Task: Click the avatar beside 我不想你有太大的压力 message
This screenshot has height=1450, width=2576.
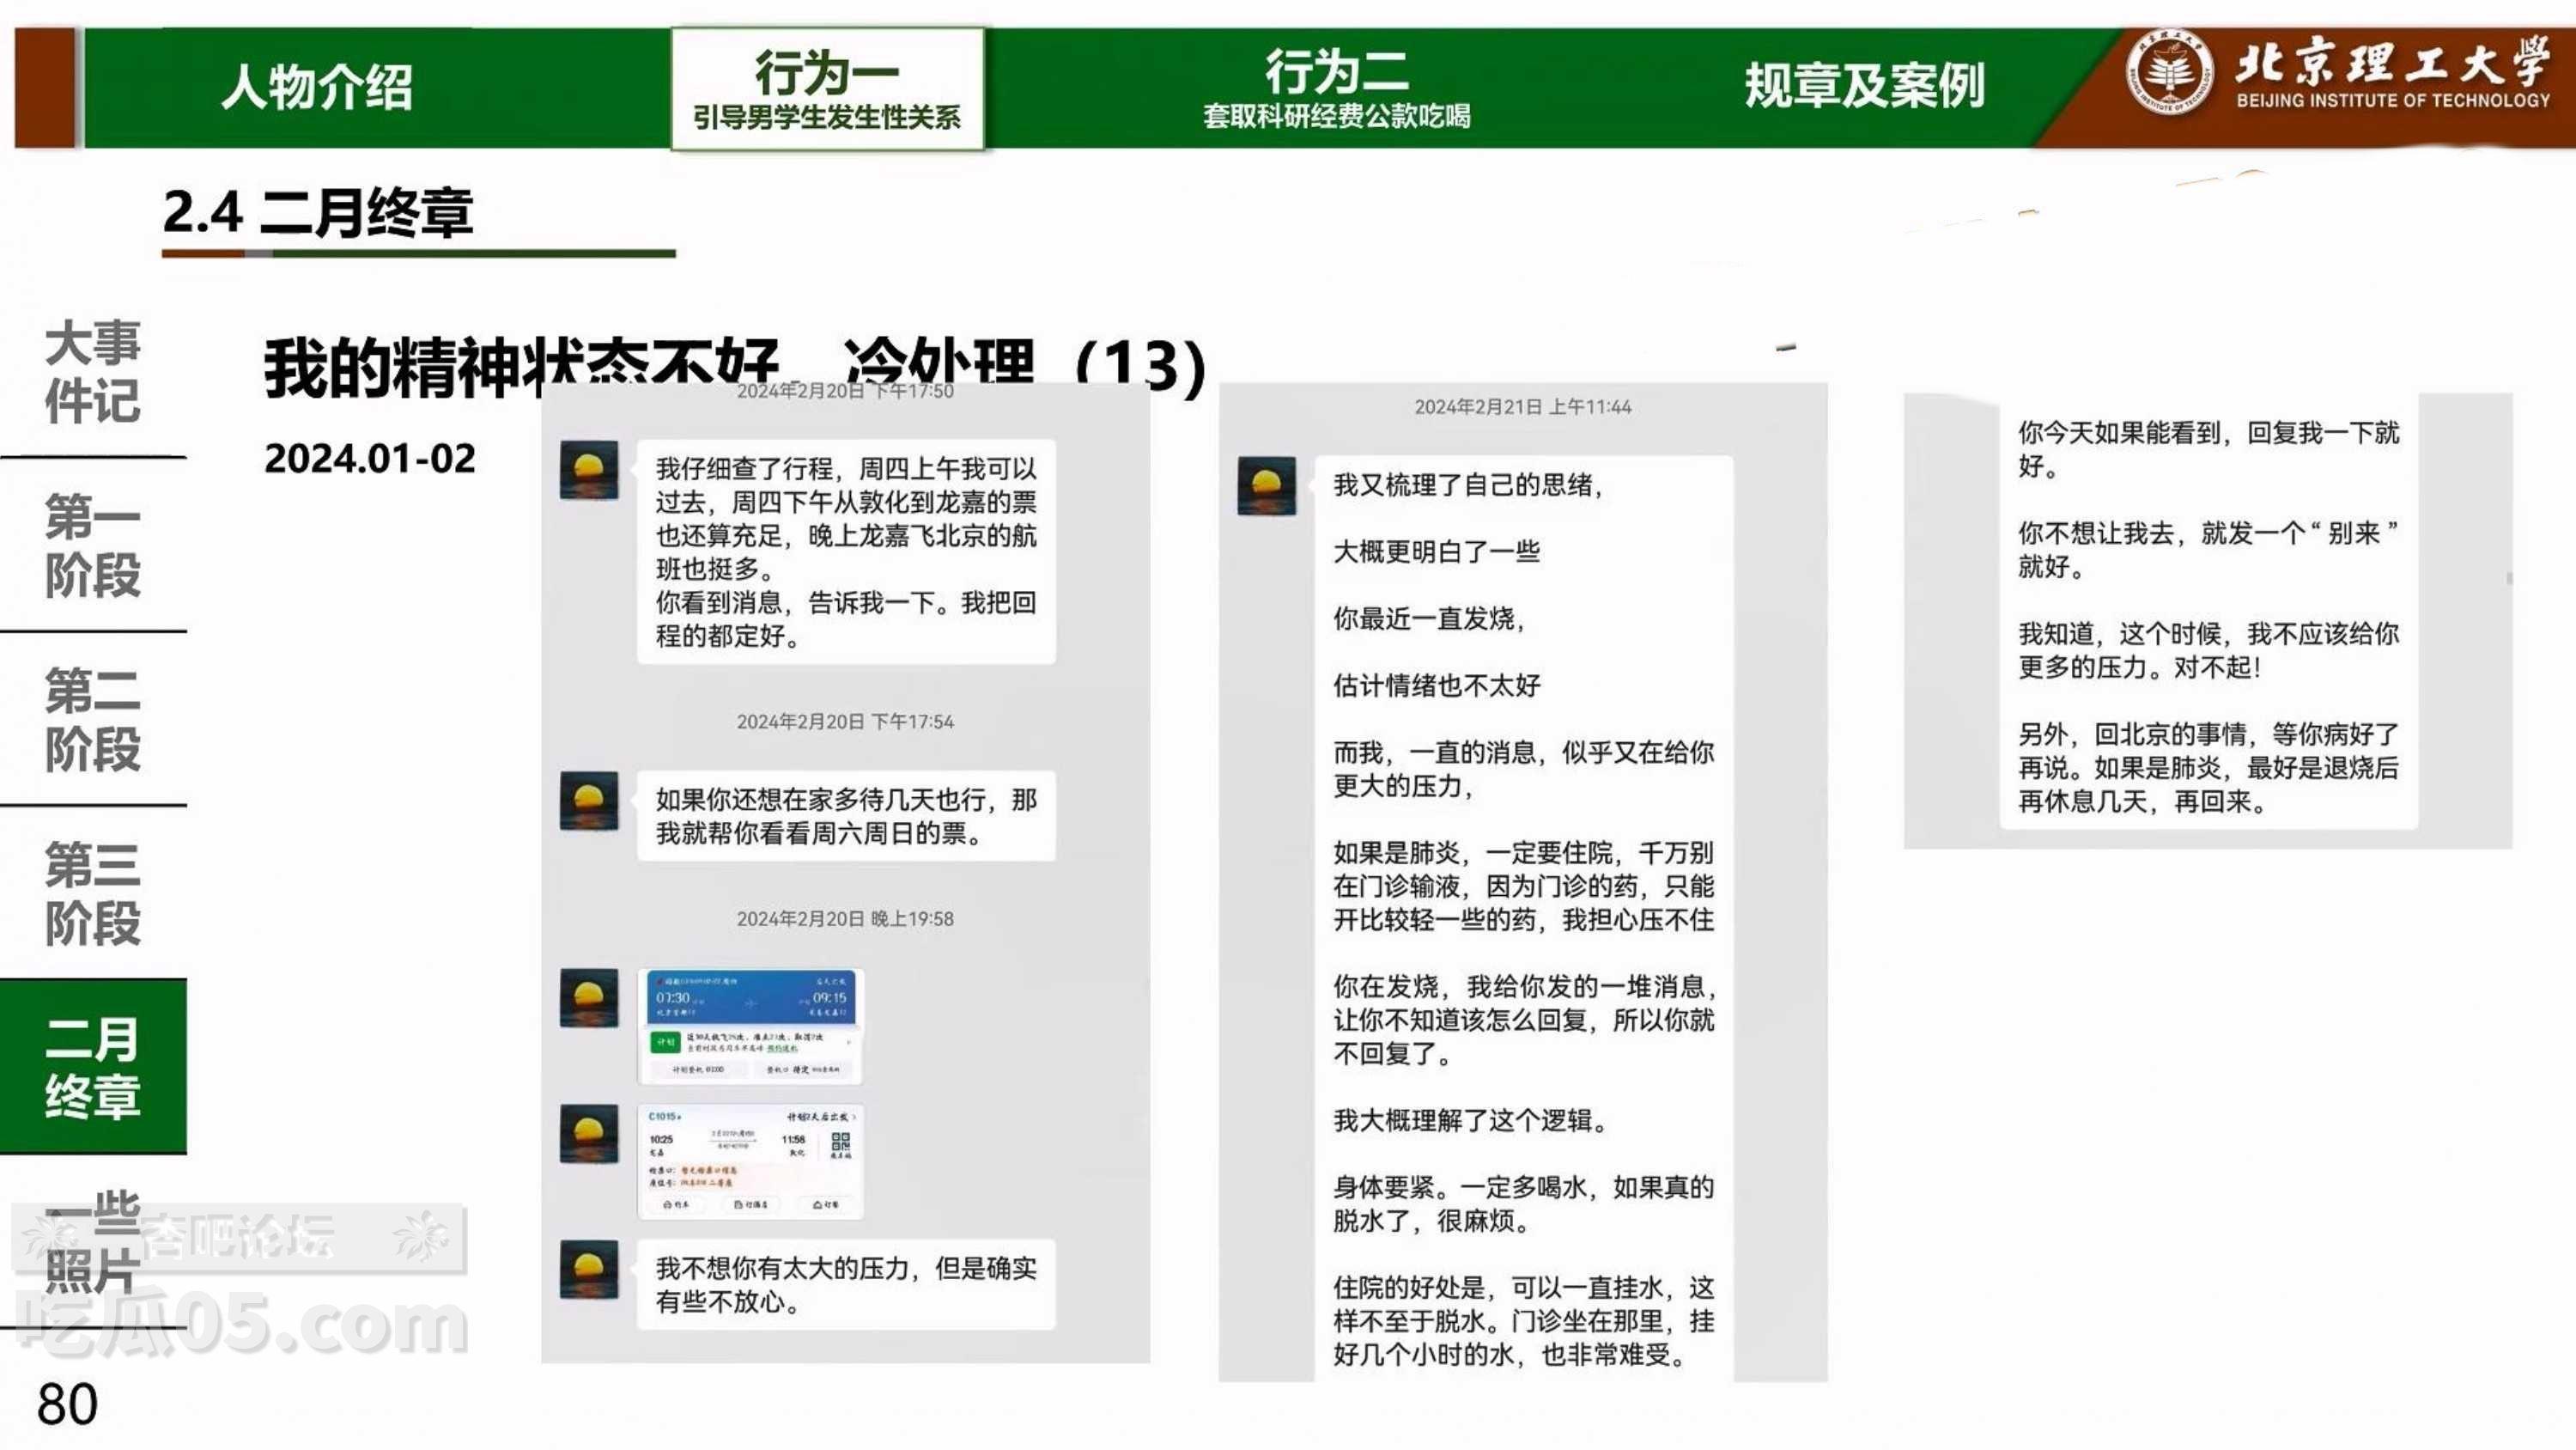Action: tap(589, 1269)
